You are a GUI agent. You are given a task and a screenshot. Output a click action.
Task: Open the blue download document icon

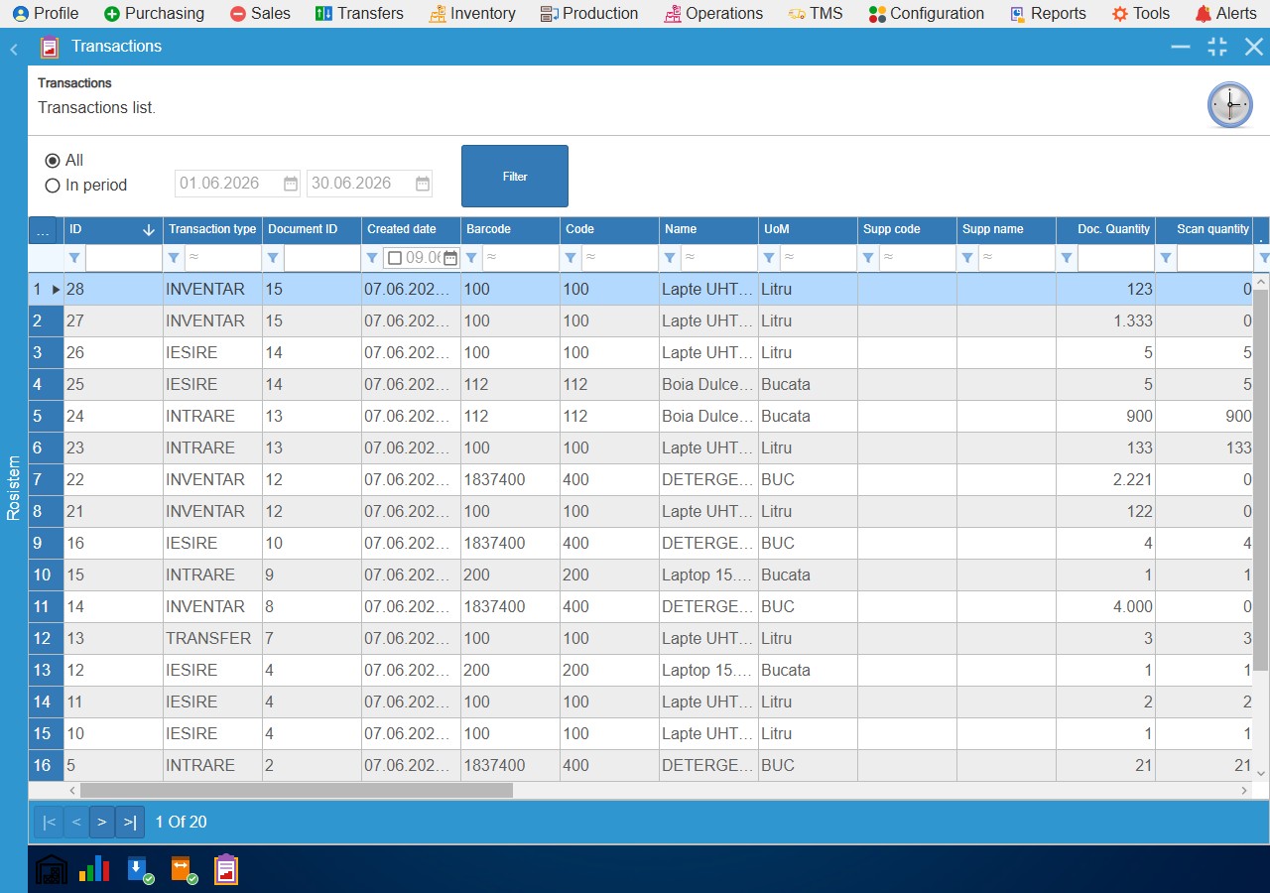point(140,869)
